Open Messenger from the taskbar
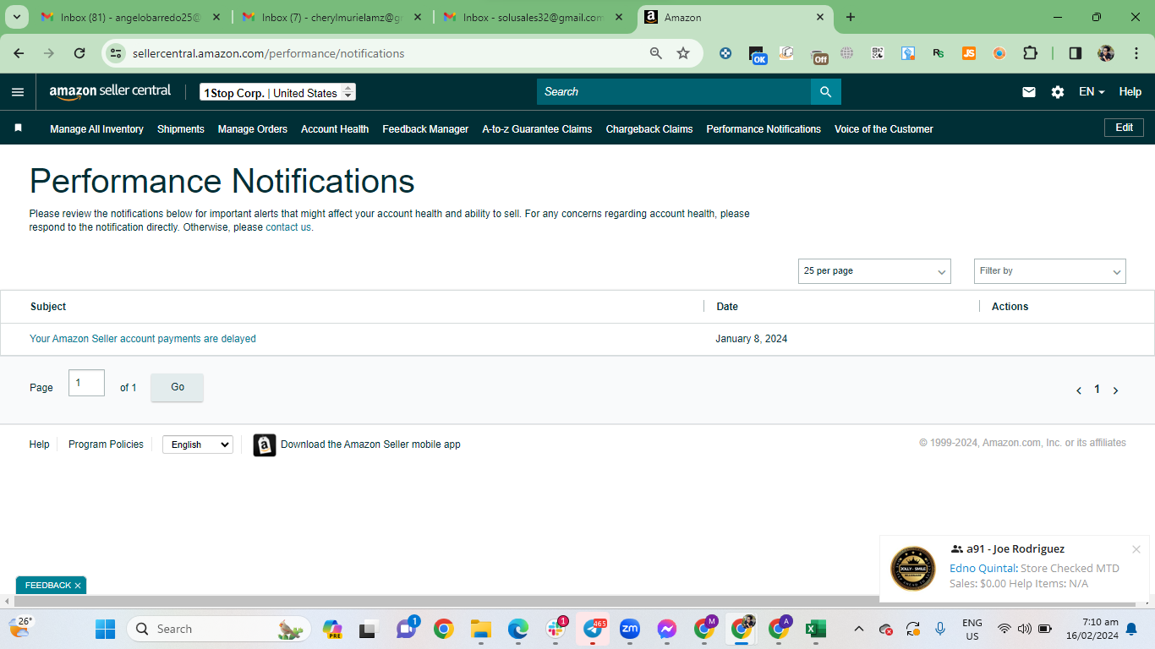 click(667, 629)
